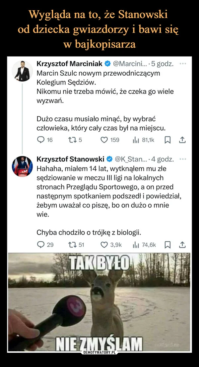199x367 pixels.
Task: Click the share icon on Stanowski's tweet
Action: pos(182,245)
